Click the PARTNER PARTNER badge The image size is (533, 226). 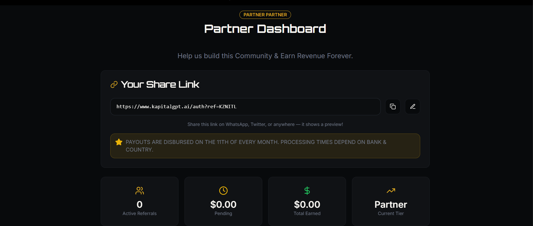265,15
